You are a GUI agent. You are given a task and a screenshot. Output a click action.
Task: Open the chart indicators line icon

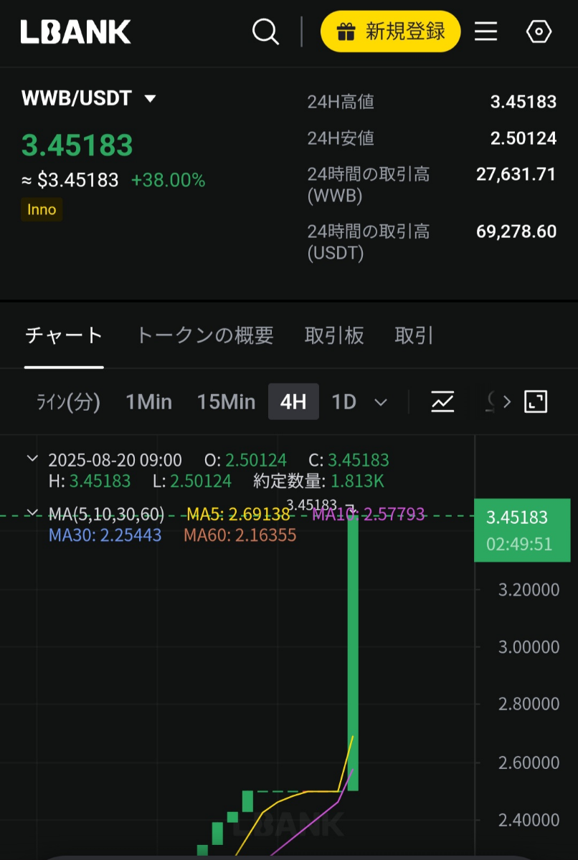442,401
